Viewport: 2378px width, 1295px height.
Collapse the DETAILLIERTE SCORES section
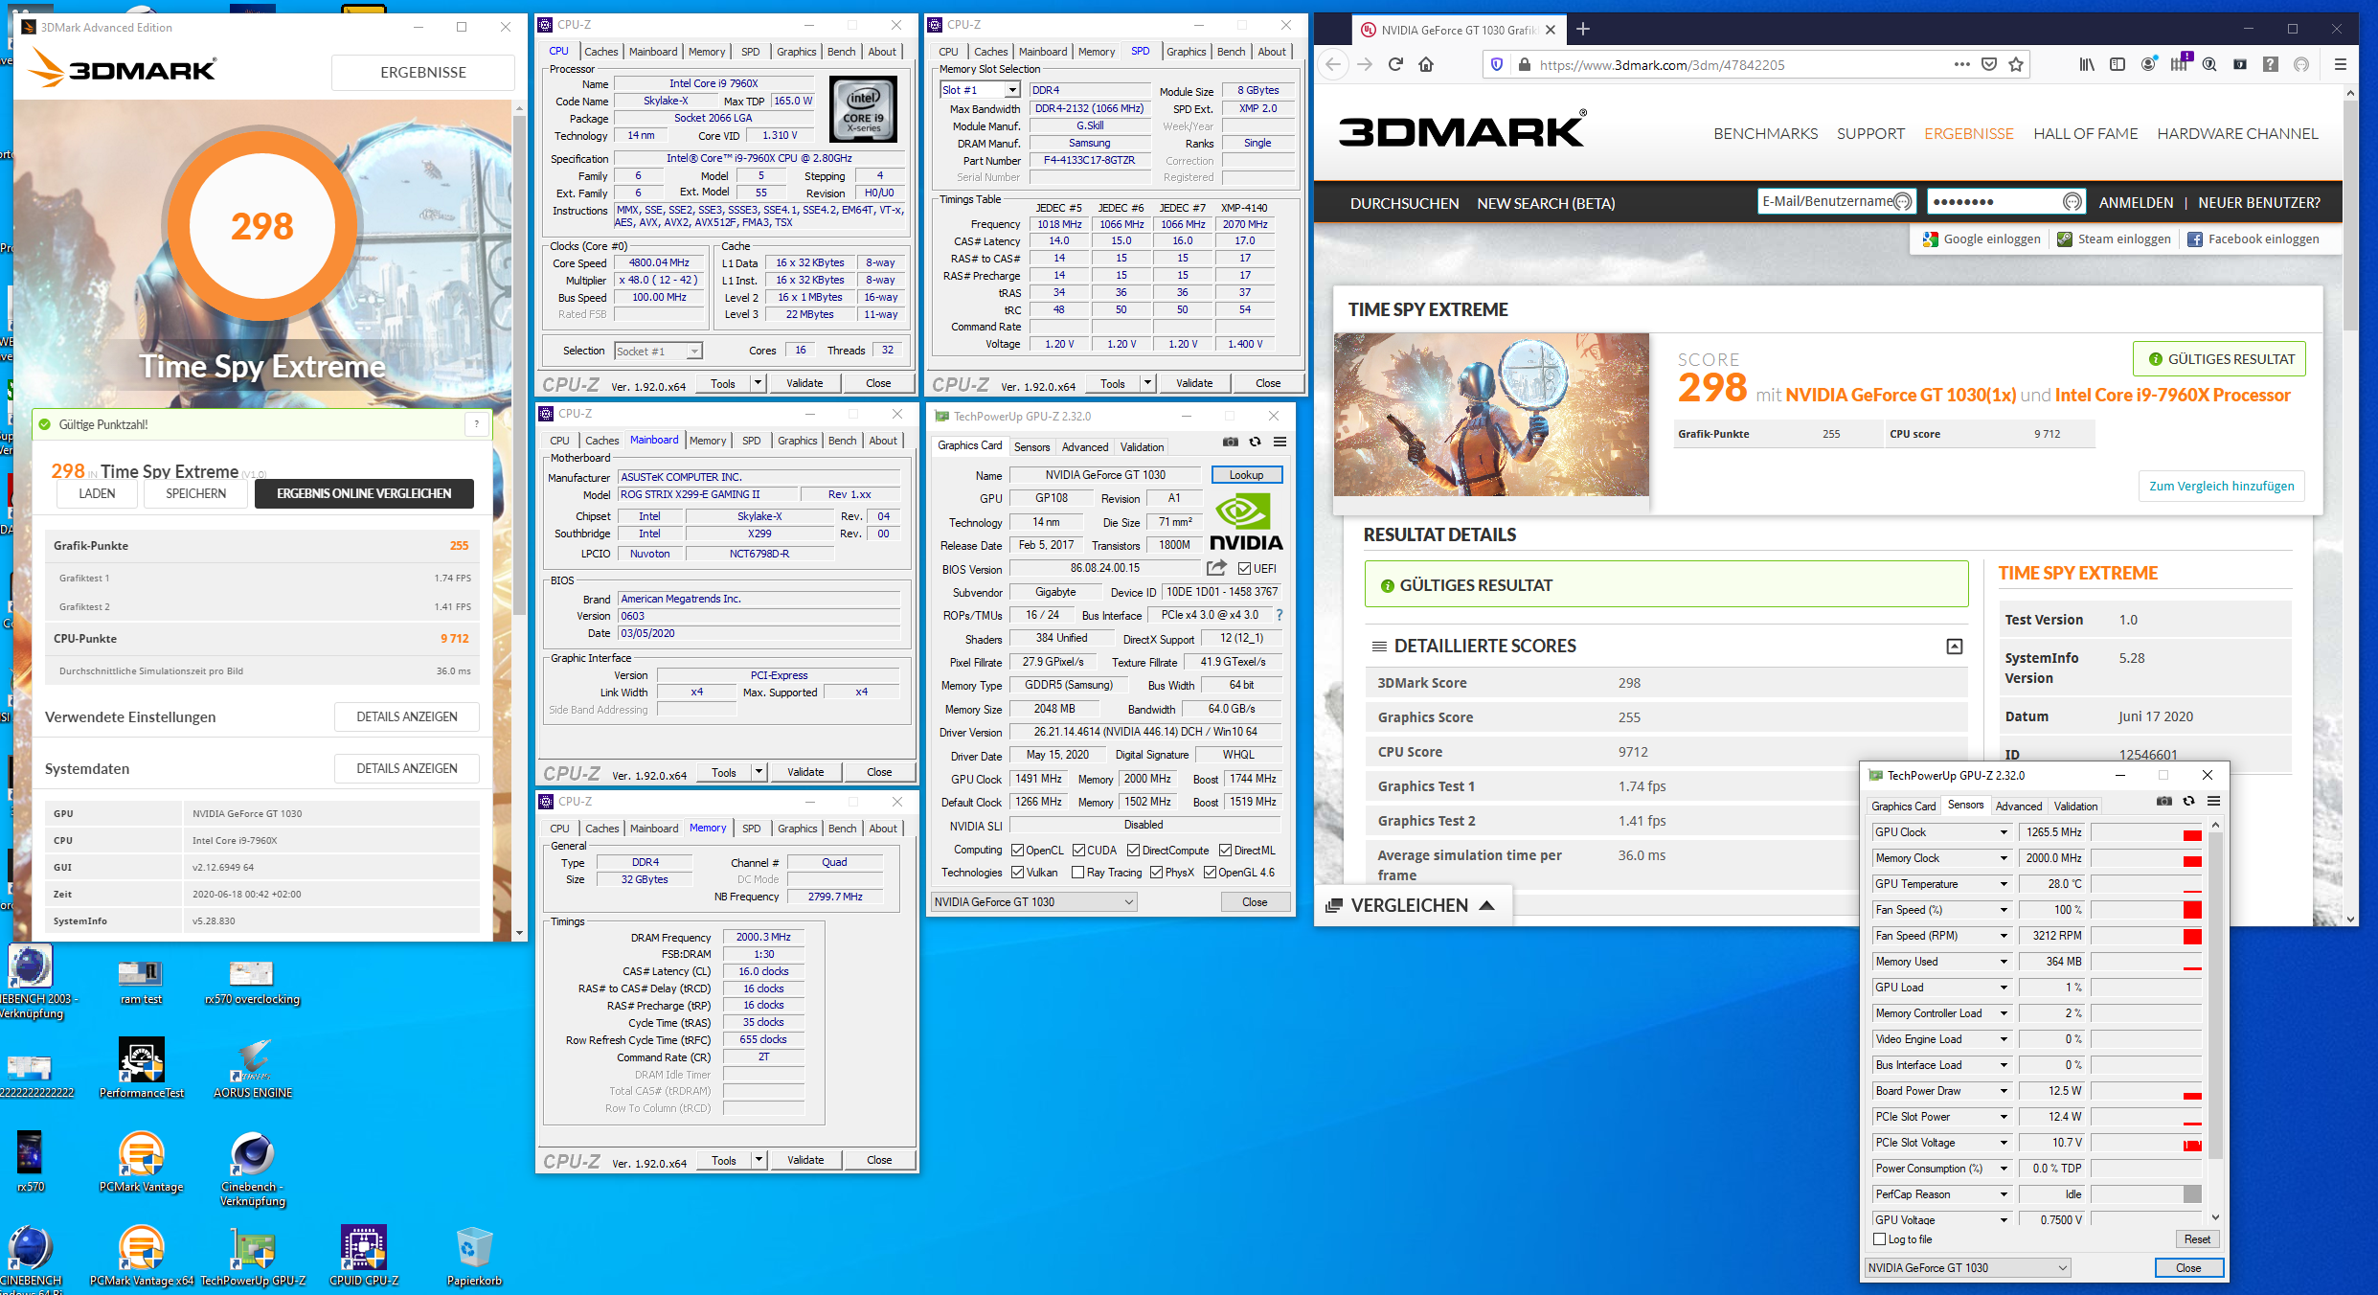[1955, 647]
